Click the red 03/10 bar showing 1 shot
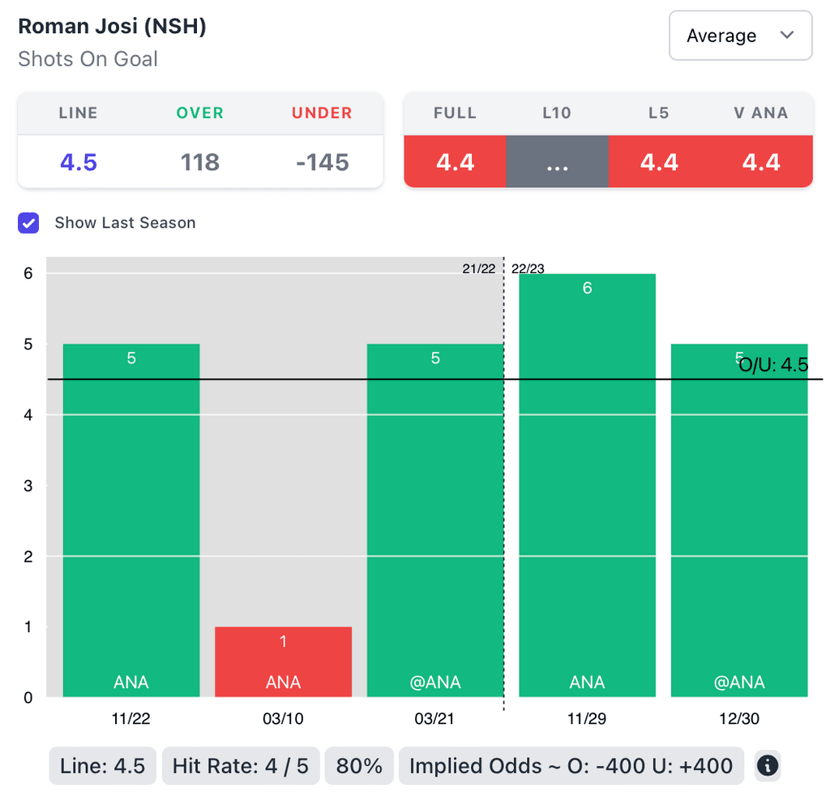This screenshot has height=805, width=830. pyautogui.click(x=283, y=662)
